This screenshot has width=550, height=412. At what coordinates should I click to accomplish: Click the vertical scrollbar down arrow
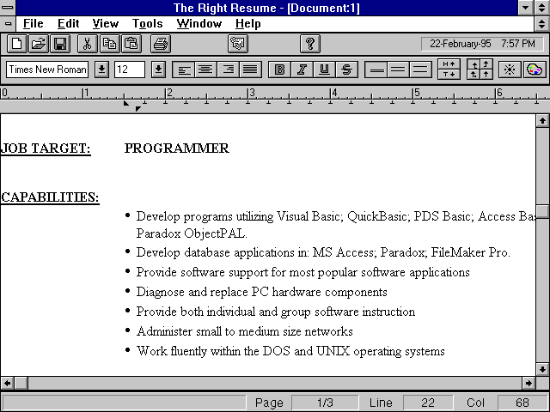tap(542, 369)
